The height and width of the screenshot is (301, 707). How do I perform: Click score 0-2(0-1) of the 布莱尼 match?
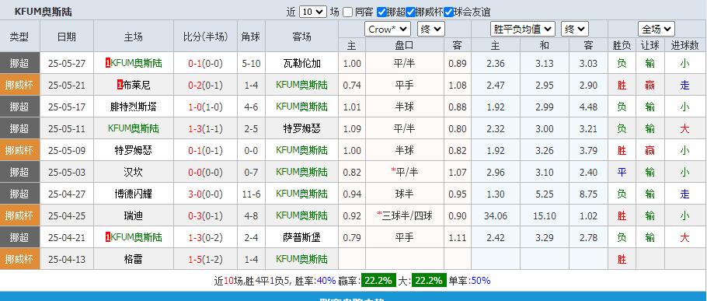[205, 85]
